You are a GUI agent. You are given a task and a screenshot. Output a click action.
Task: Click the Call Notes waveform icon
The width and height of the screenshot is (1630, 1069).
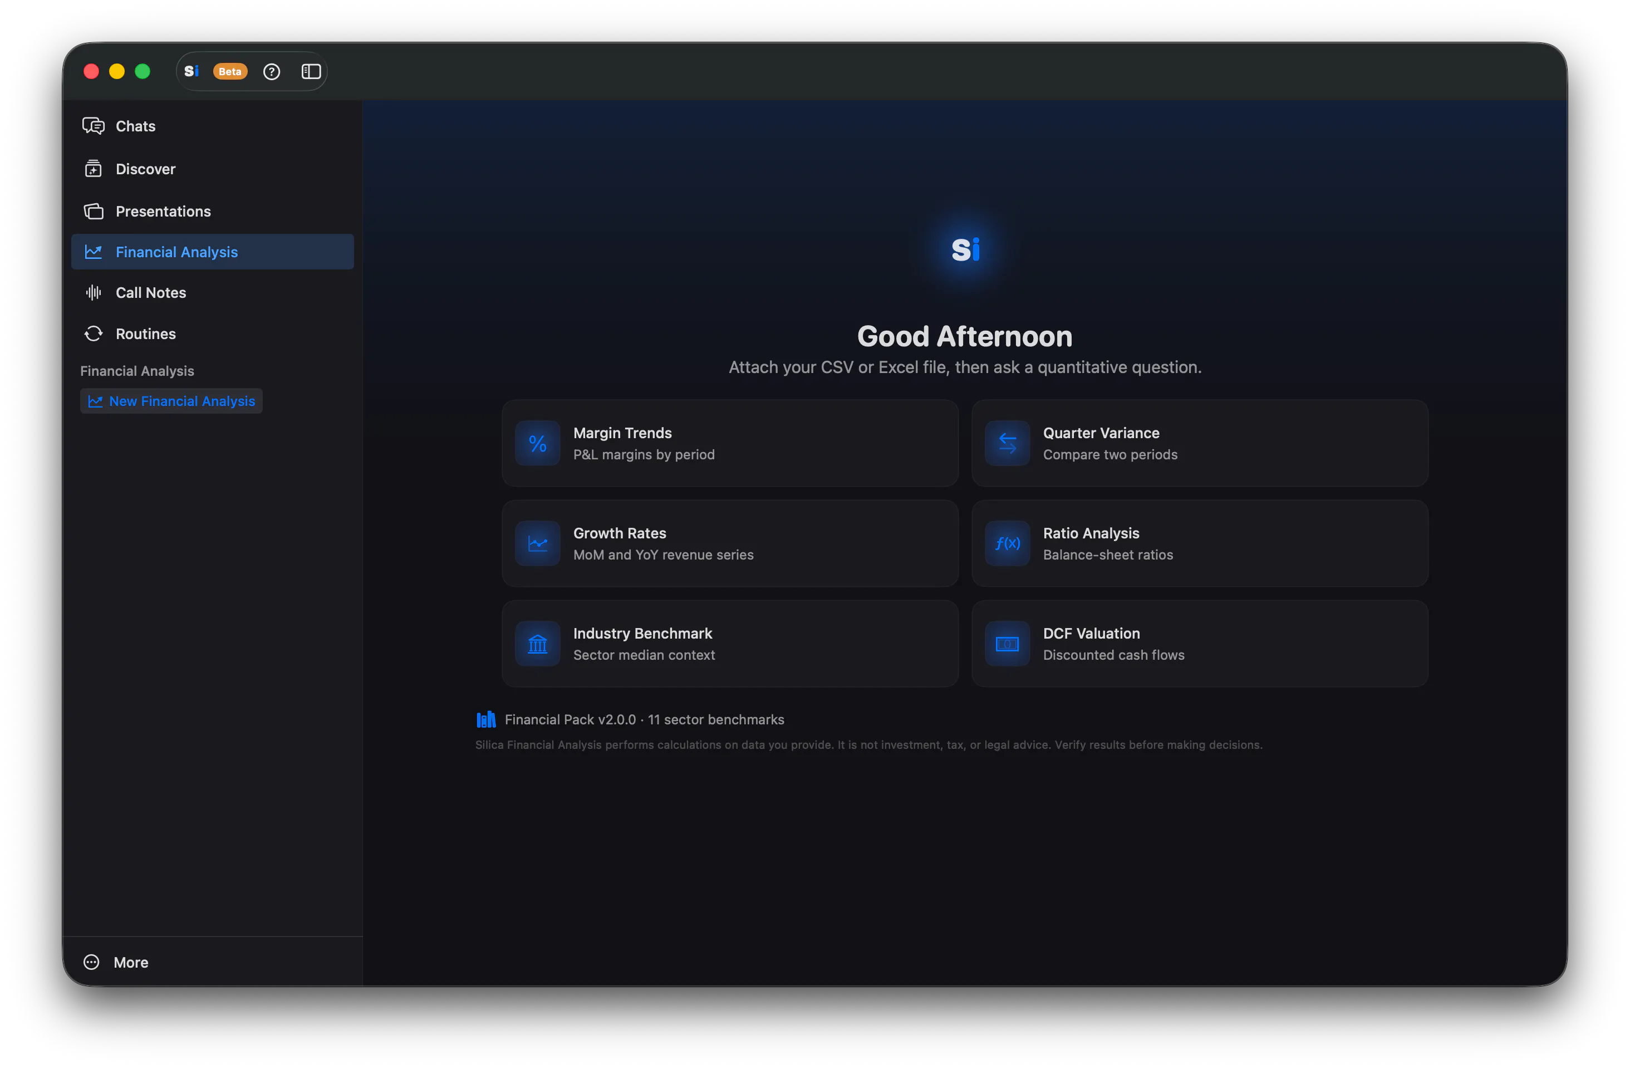click(93, 292)
